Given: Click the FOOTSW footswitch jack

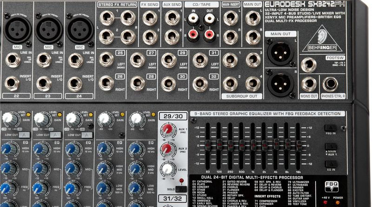Looking at the screenshot, I should (x=308, y=64).
